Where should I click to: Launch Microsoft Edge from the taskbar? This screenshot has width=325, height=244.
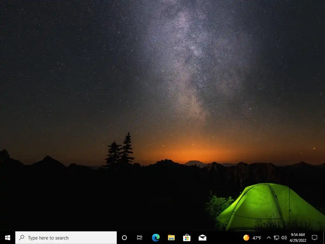pyautogui.click(x=156, y=238)
